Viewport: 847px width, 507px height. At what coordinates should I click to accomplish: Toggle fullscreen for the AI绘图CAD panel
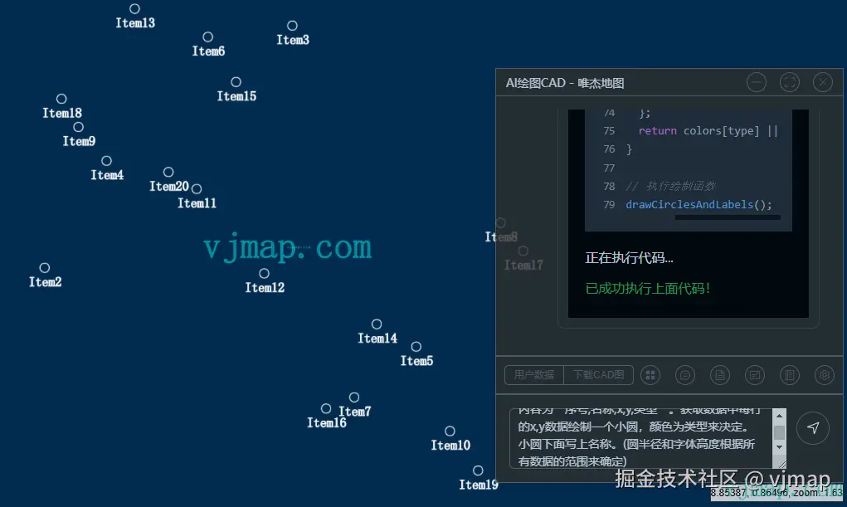(790, 83)
